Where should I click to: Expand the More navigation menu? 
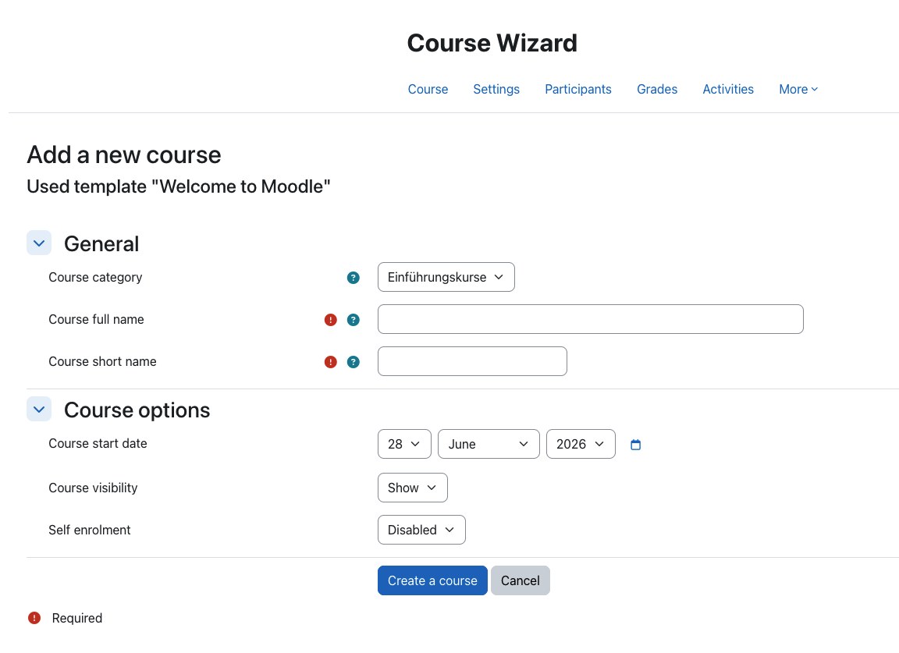798,90
